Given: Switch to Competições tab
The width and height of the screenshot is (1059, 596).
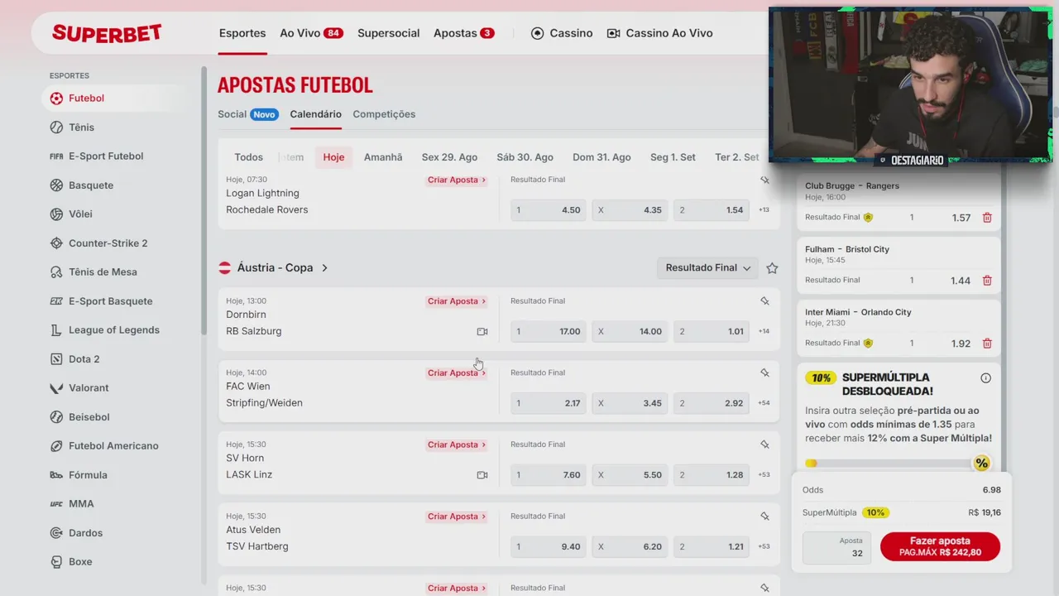Looking at the screenshot, I should point(384,114).
